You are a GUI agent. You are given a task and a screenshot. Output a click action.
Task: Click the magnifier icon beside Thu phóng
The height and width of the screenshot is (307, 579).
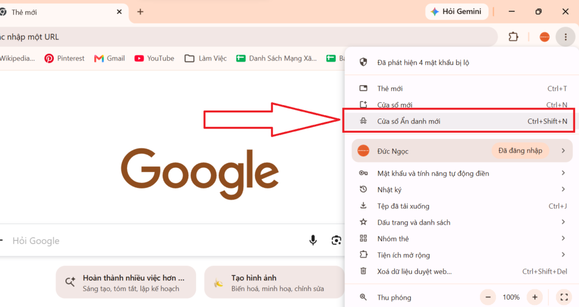[364, 297]
